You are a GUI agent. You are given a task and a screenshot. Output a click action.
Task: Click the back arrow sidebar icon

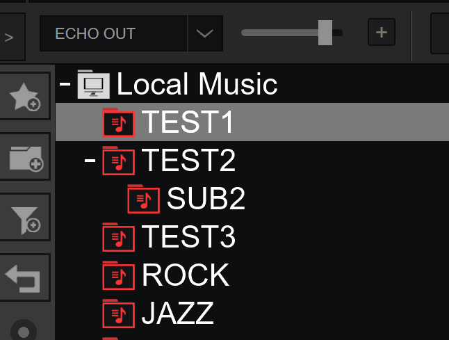coord(25,278)
